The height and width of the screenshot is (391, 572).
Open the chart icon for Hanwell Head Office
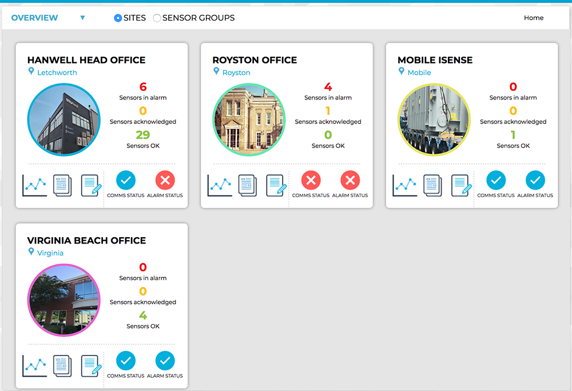(34, 185)
